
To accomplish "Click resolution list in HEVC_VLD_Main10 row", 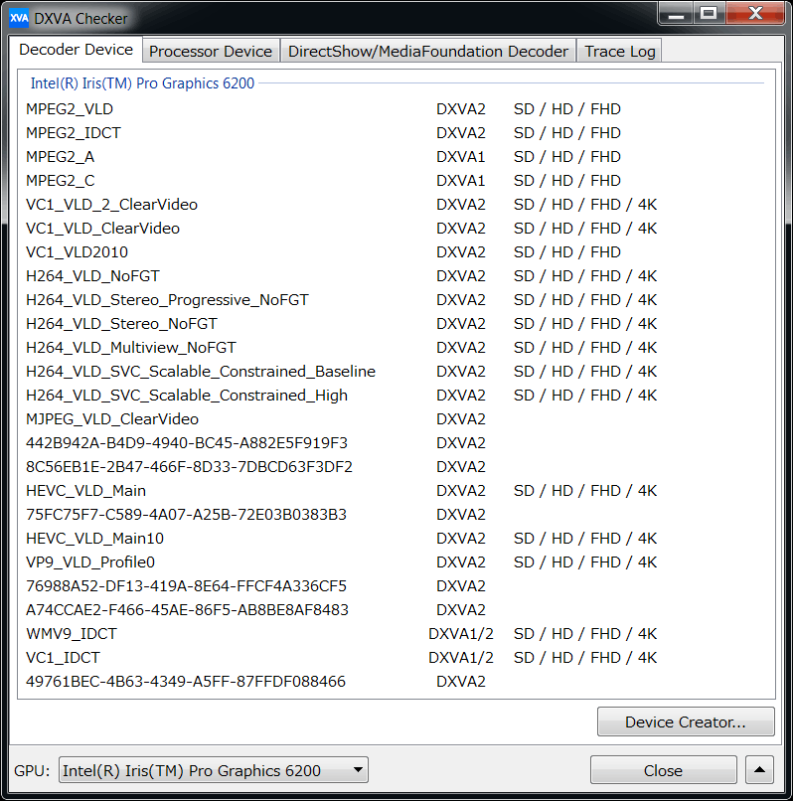I will [x=585, y=538].
